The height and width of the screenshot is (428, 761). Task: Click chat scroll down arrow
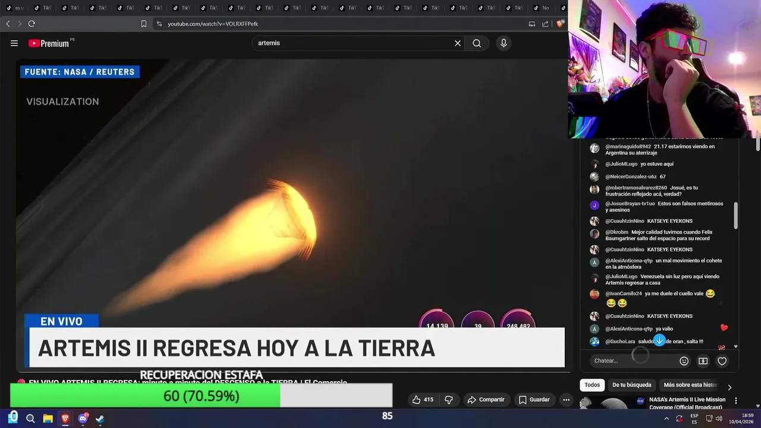736,347
